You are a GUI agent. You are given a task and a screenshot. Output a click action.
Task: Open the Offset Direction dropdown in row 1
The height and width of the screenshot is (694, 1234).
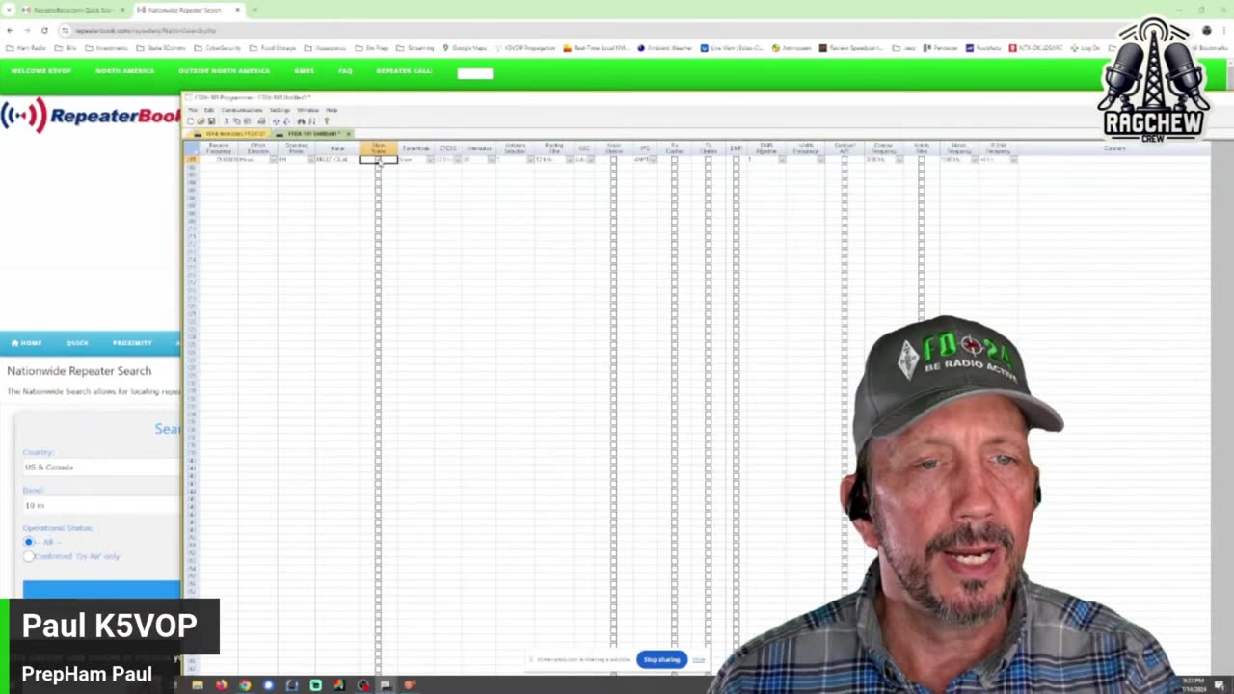274,159
